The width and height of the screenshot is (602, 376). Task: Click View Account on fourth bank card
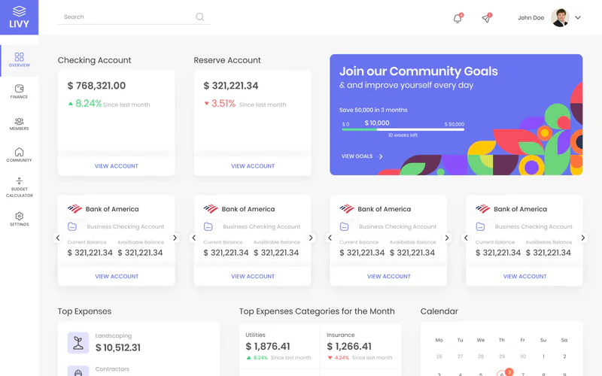[524, 276]
